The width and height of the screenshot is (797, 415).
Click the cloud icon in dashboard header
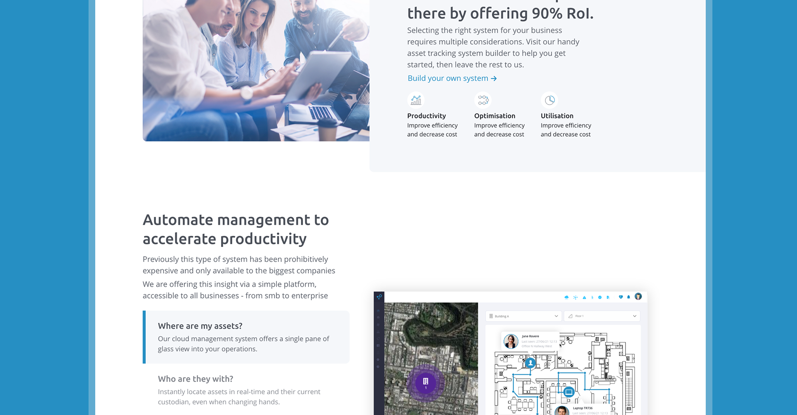point(567,297)
